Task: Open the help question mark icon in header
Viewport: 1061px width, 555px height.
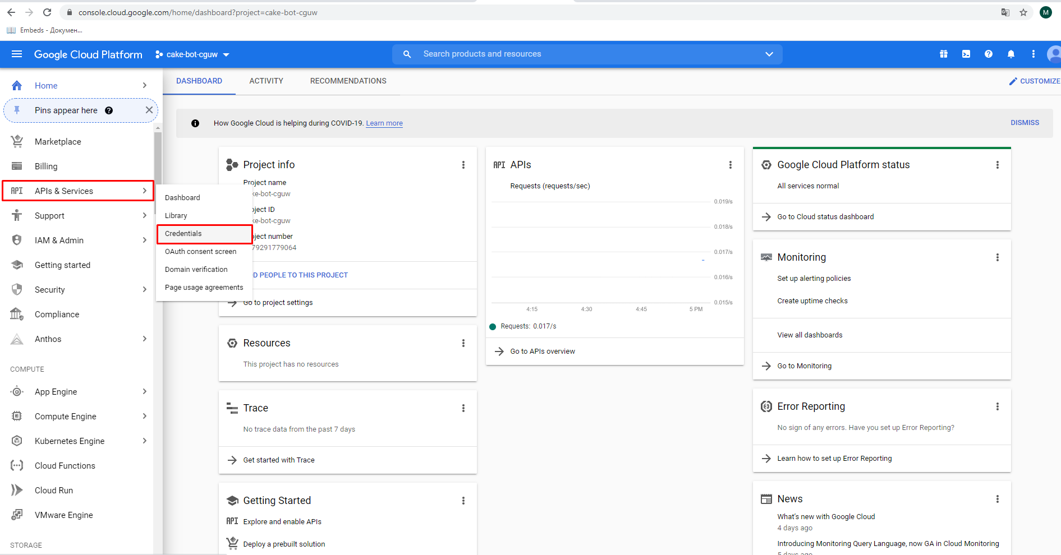Action: coord(989,54)
